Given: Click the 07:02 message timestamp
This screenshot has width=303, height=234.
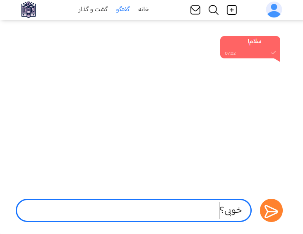Looking at the screenshot, I should click(230, 53).
